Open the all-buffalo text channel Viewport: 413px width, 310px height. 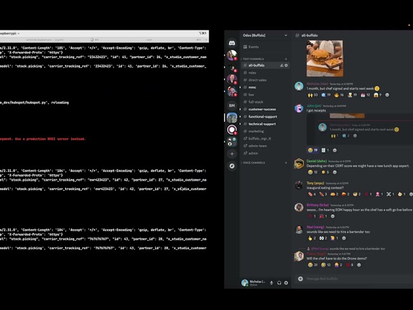pos(265,65)
